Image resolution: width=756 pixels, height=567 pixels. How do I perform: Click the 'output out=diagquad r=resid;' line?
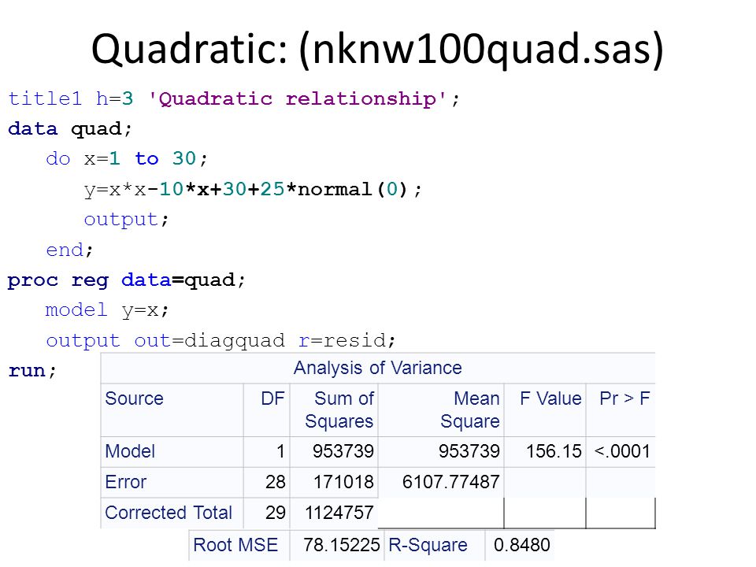[220, 340]
